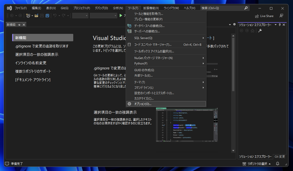Click the database connection icon in menu
This screenshot has height=171, width=293.
(129, 26)
